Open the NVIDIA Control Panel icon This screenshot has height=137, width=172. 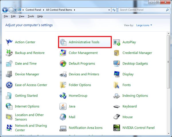tap(117, 128)
